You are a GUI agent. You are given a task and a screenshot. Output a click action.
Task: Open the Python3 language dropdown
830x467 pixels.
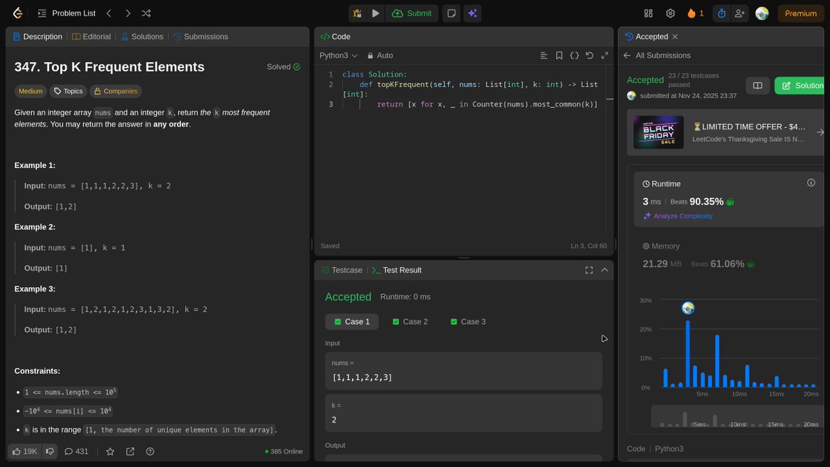[338, 55]
